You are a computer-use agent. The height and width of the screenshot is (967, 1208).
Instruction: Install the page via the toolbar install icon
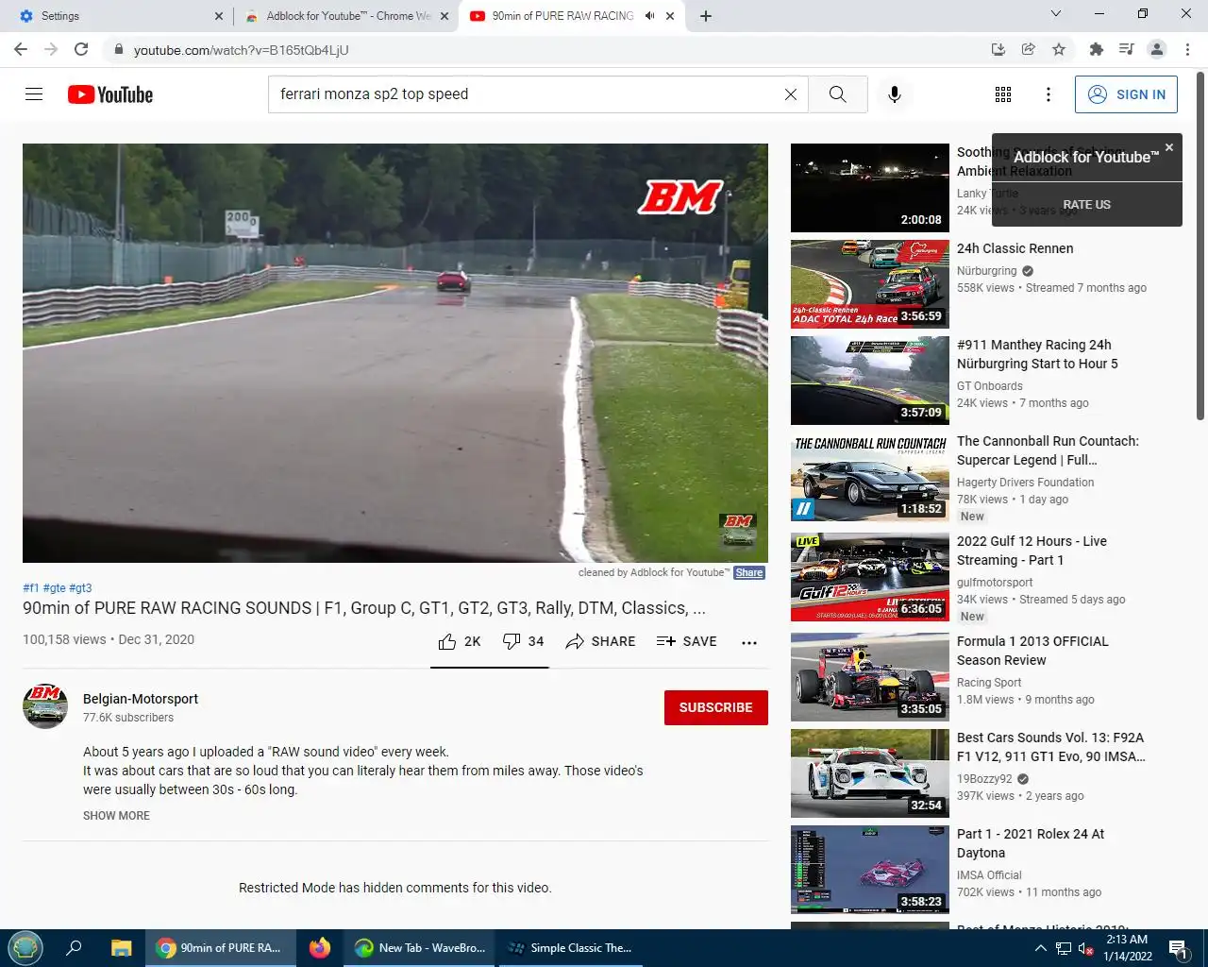(x=998, y=49)
